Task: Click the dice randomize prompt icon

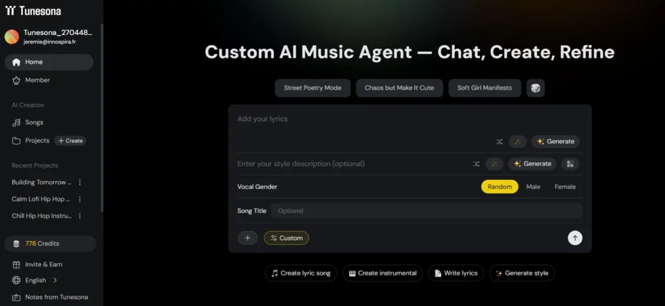Action: click(536, 88)
